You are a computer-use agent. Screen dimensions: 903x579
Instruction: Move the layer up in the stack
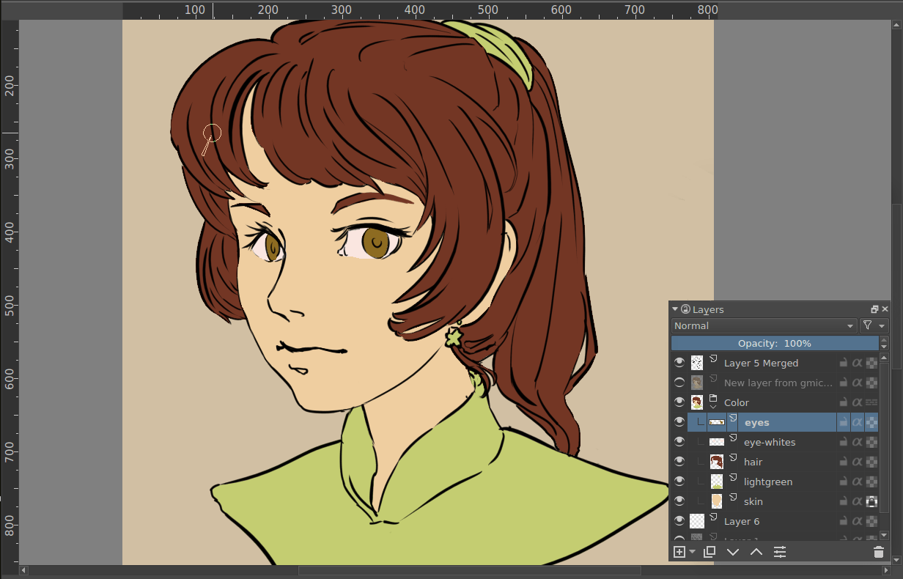click(756, 552)
